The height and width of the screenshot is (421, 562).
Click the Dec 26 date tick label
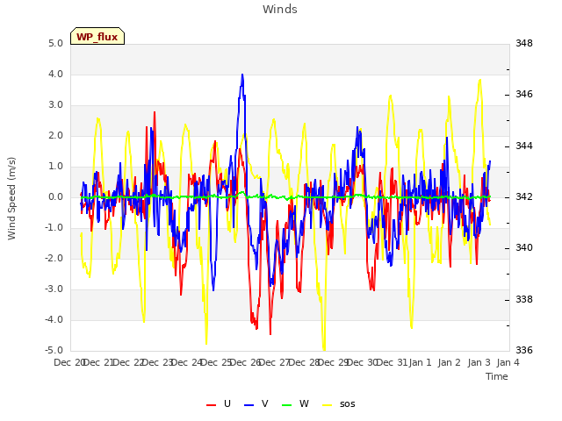click(245, 362)
